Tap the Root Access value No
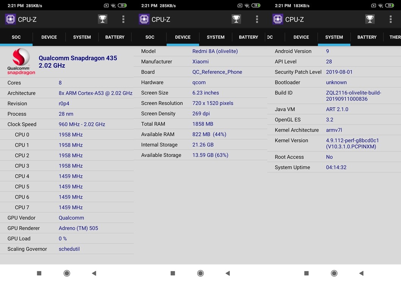Image resolution: width=401 pixels, height=282 pixels. click(x=329, y=157)
